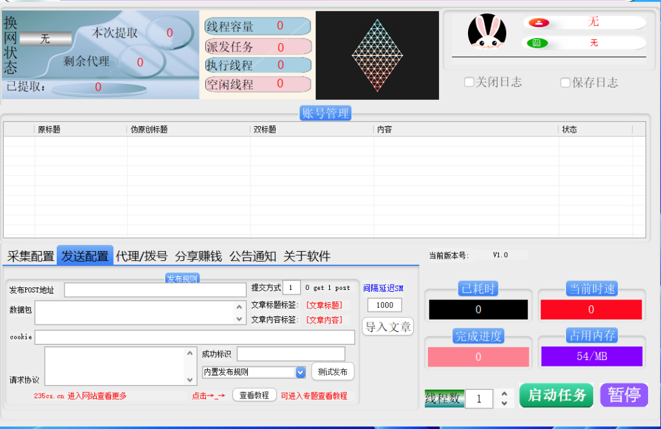Enable the 保存日志 checkbox
The height and width of the screenshot is (429, 661).
click(565, 82)
